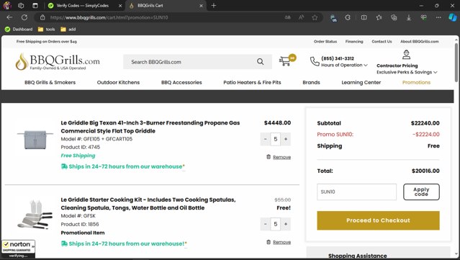The height and width of the screenshot is (260, 460).
Task: Close the Verify Codes SimplyCodes tab
Action: click(120, 6)
